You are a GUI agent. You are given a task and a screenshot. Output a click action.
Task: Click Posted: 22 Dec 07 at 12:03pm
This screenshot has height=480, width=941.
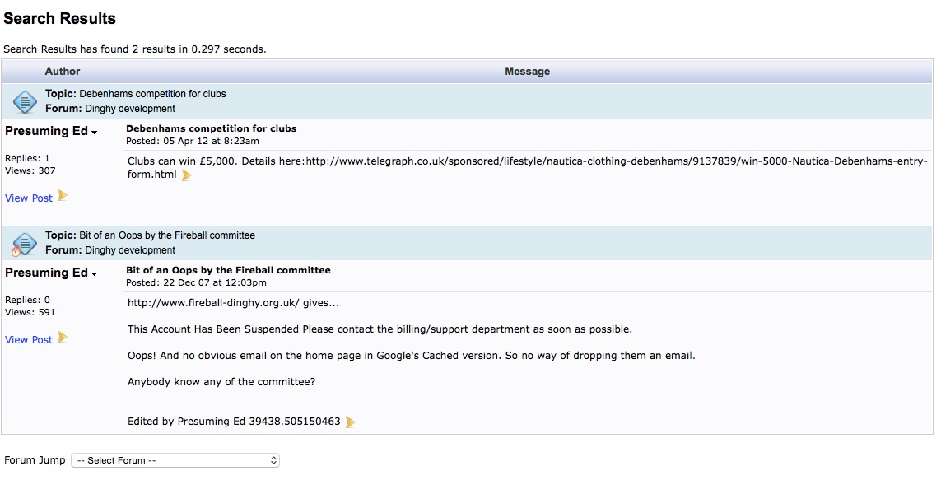point(196,282)
